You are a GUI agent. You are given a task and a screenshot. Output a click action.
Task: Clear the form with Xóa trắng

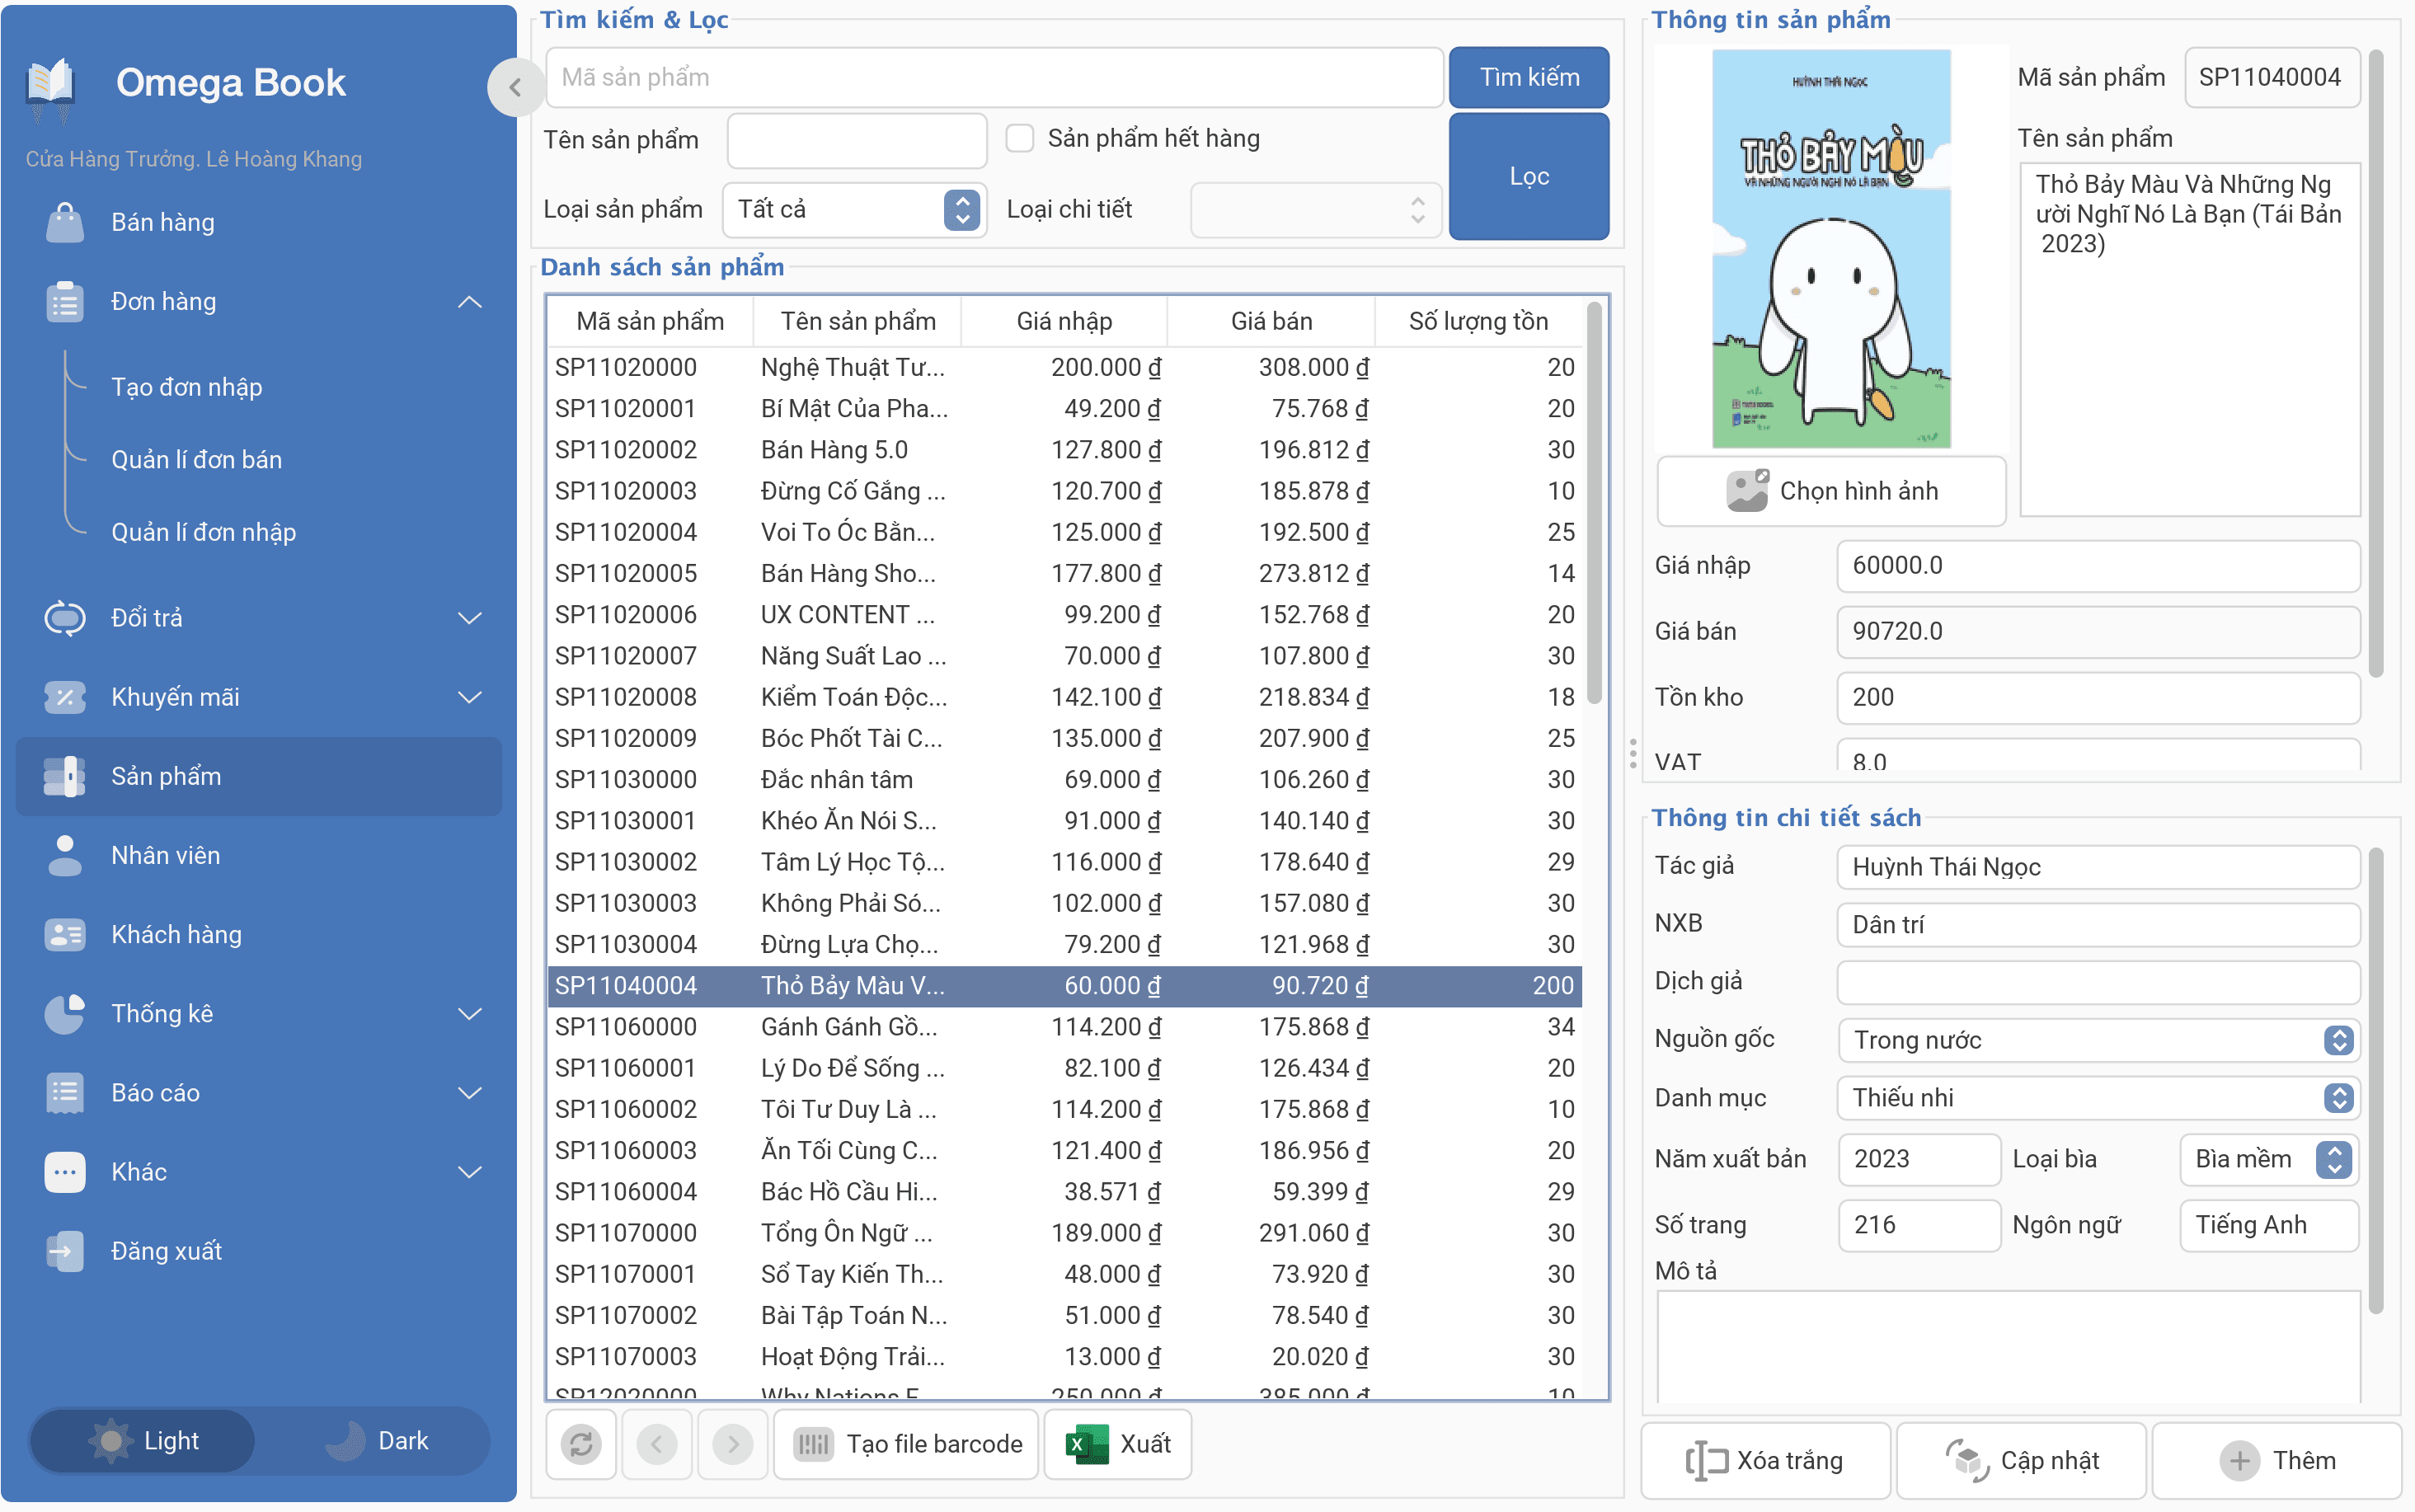tap(1765, 1460)
